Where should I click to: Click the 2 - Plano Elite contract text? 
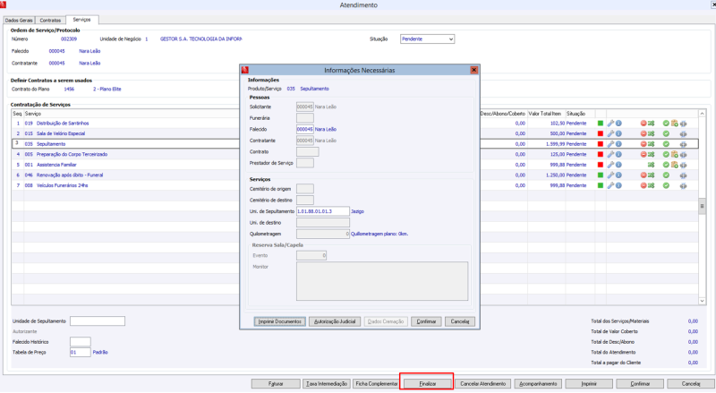click(x=107, y=90)
